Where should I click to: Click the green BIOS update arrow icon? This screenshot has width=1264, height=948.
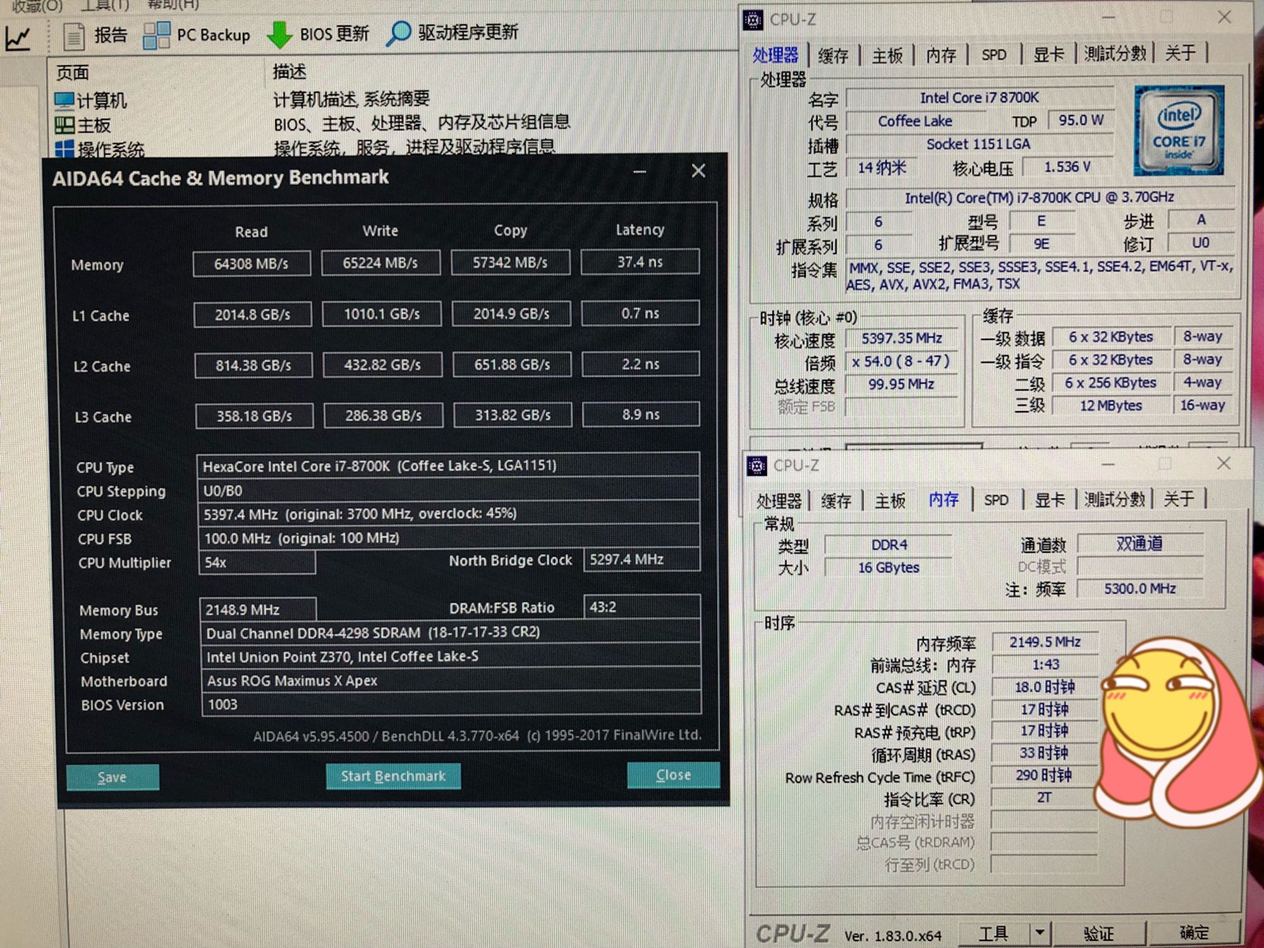pos(279,35)
